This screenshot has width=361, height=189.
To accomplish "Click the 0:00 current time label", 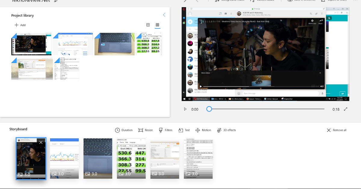I will click(195, 109).
